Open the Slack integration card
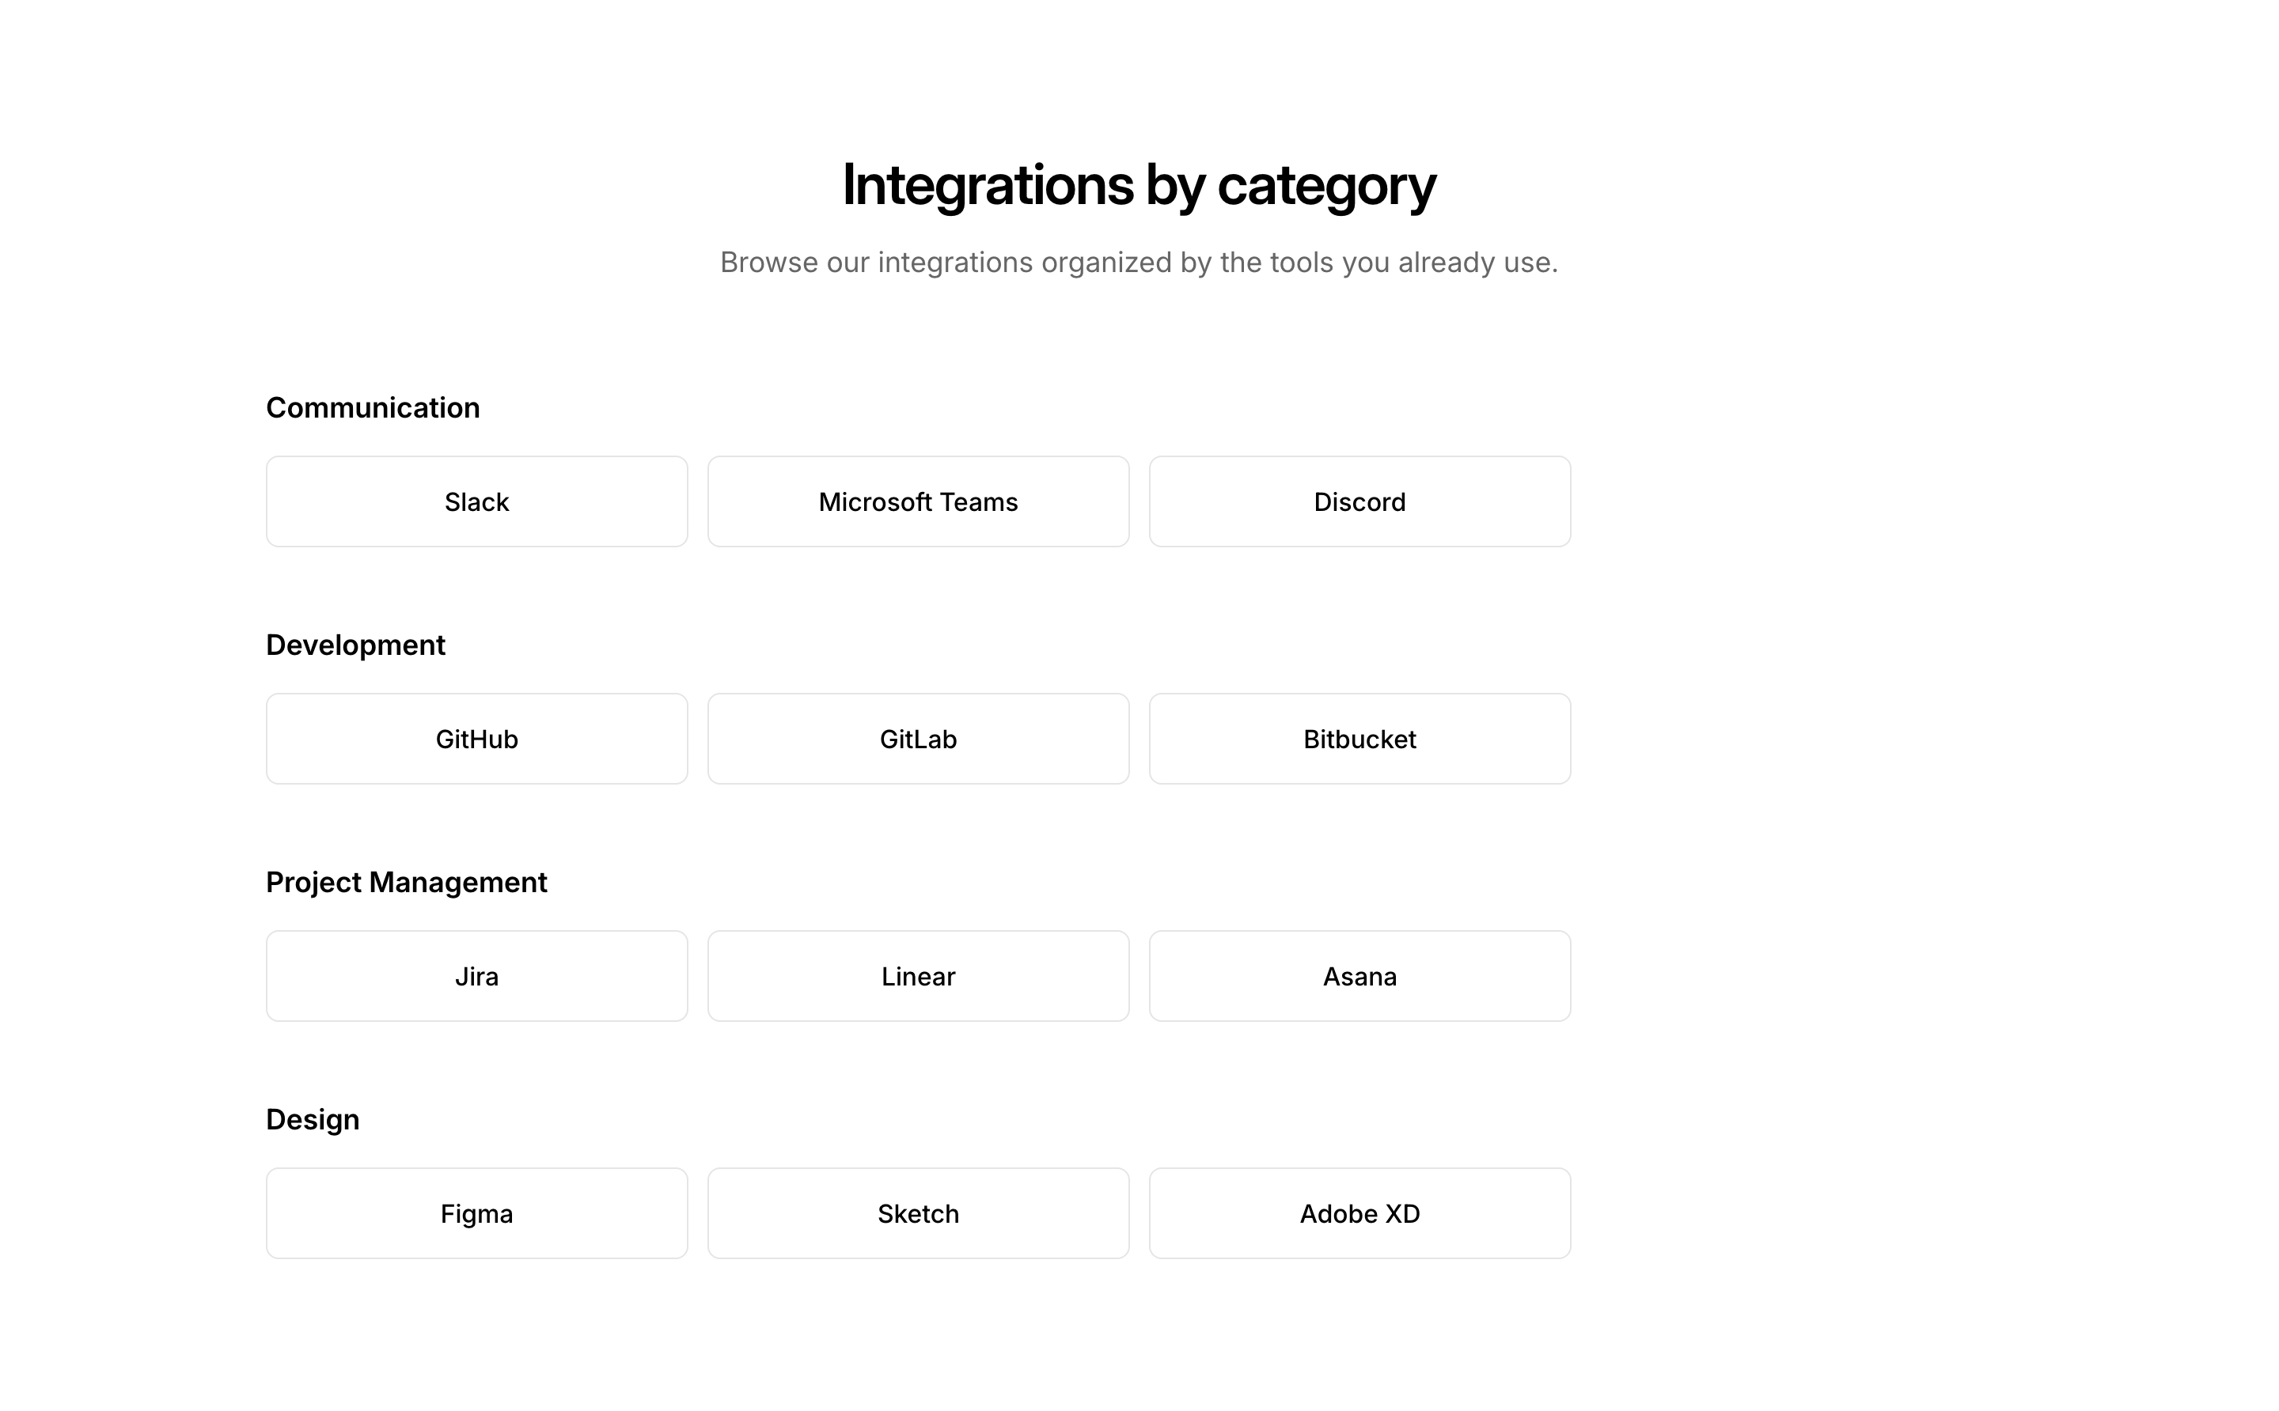2279x1411 pixels. (x=476, y=502)
